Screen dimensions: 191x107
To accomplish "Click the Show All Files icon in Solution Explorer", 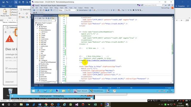I will tap(53, 18).
